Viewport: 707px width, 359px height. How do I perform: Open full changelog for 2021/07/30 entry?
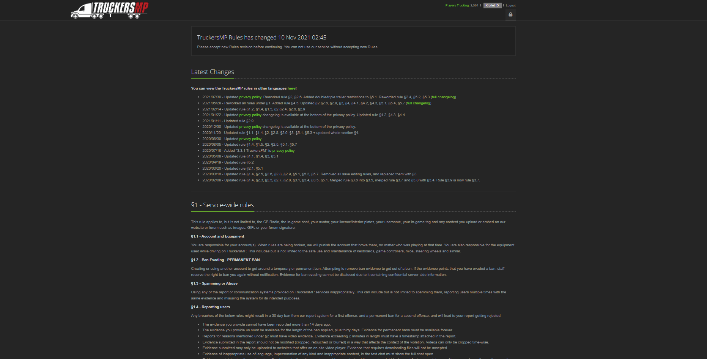click(443, 97)
